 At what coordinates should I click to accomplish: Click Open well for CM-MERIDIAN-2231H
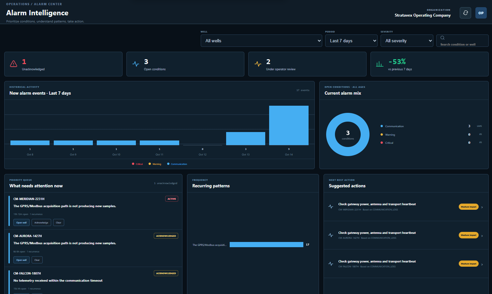(x=22, y=222)
